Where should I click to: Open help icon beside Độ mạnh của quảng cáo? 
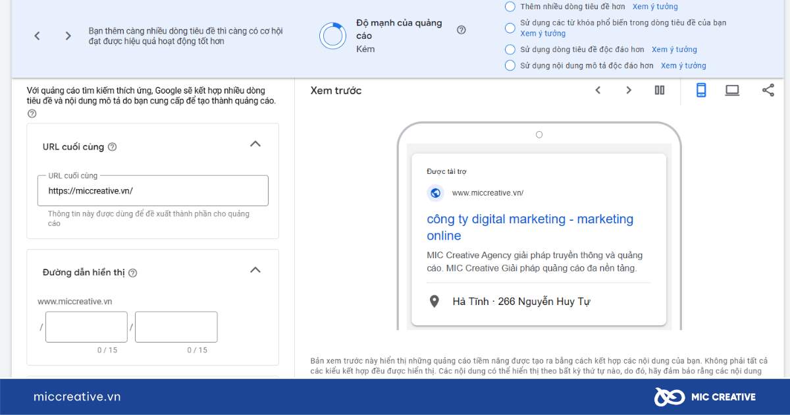coord(461,30)
